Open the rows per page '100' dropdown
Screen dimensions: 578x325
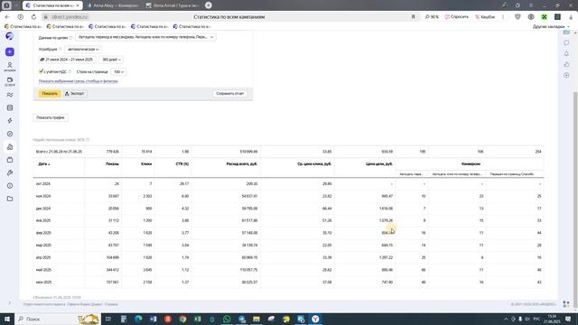[x=118, y=72]
